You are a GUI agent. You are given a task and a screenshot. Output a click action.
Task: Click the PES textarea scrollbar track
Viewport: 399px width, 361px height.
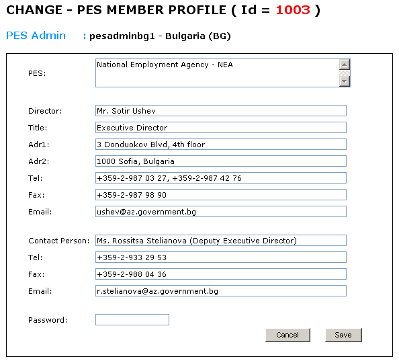[345, 73]
